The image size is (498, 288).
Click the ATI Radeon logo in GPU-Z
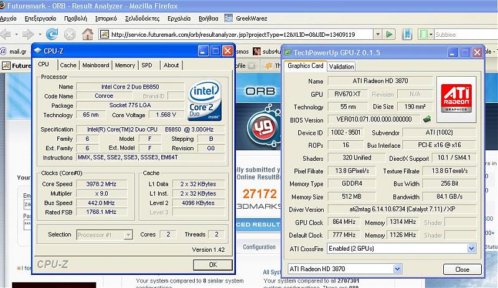coord(456,99)
